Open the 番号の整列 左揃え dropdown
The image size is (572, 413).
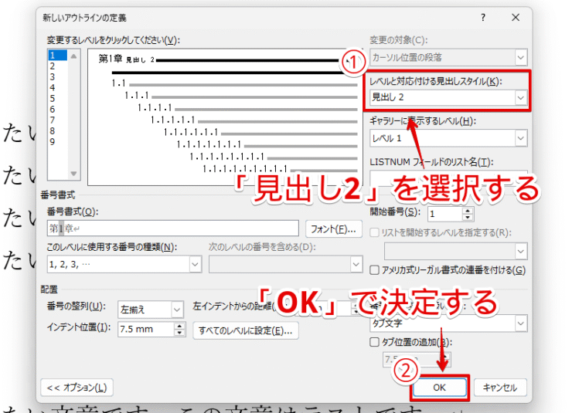177,310
